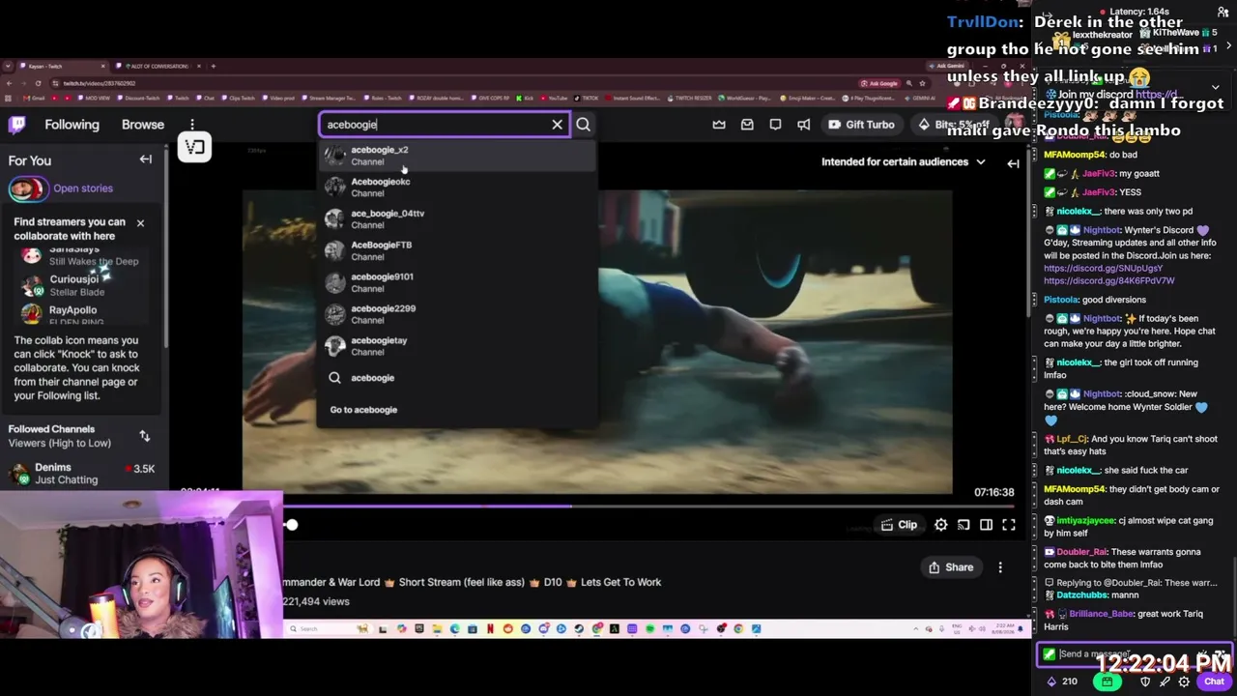Select the aceboogie_x2 channel suggestion
This screenshot has width=1237, height=696.
[x=457, y=156]
